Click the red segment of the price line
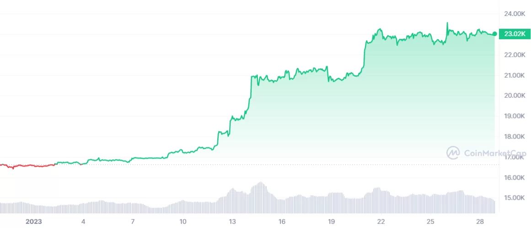The height and width of the screenshot is (228, 531). click(x=27, y=166)
